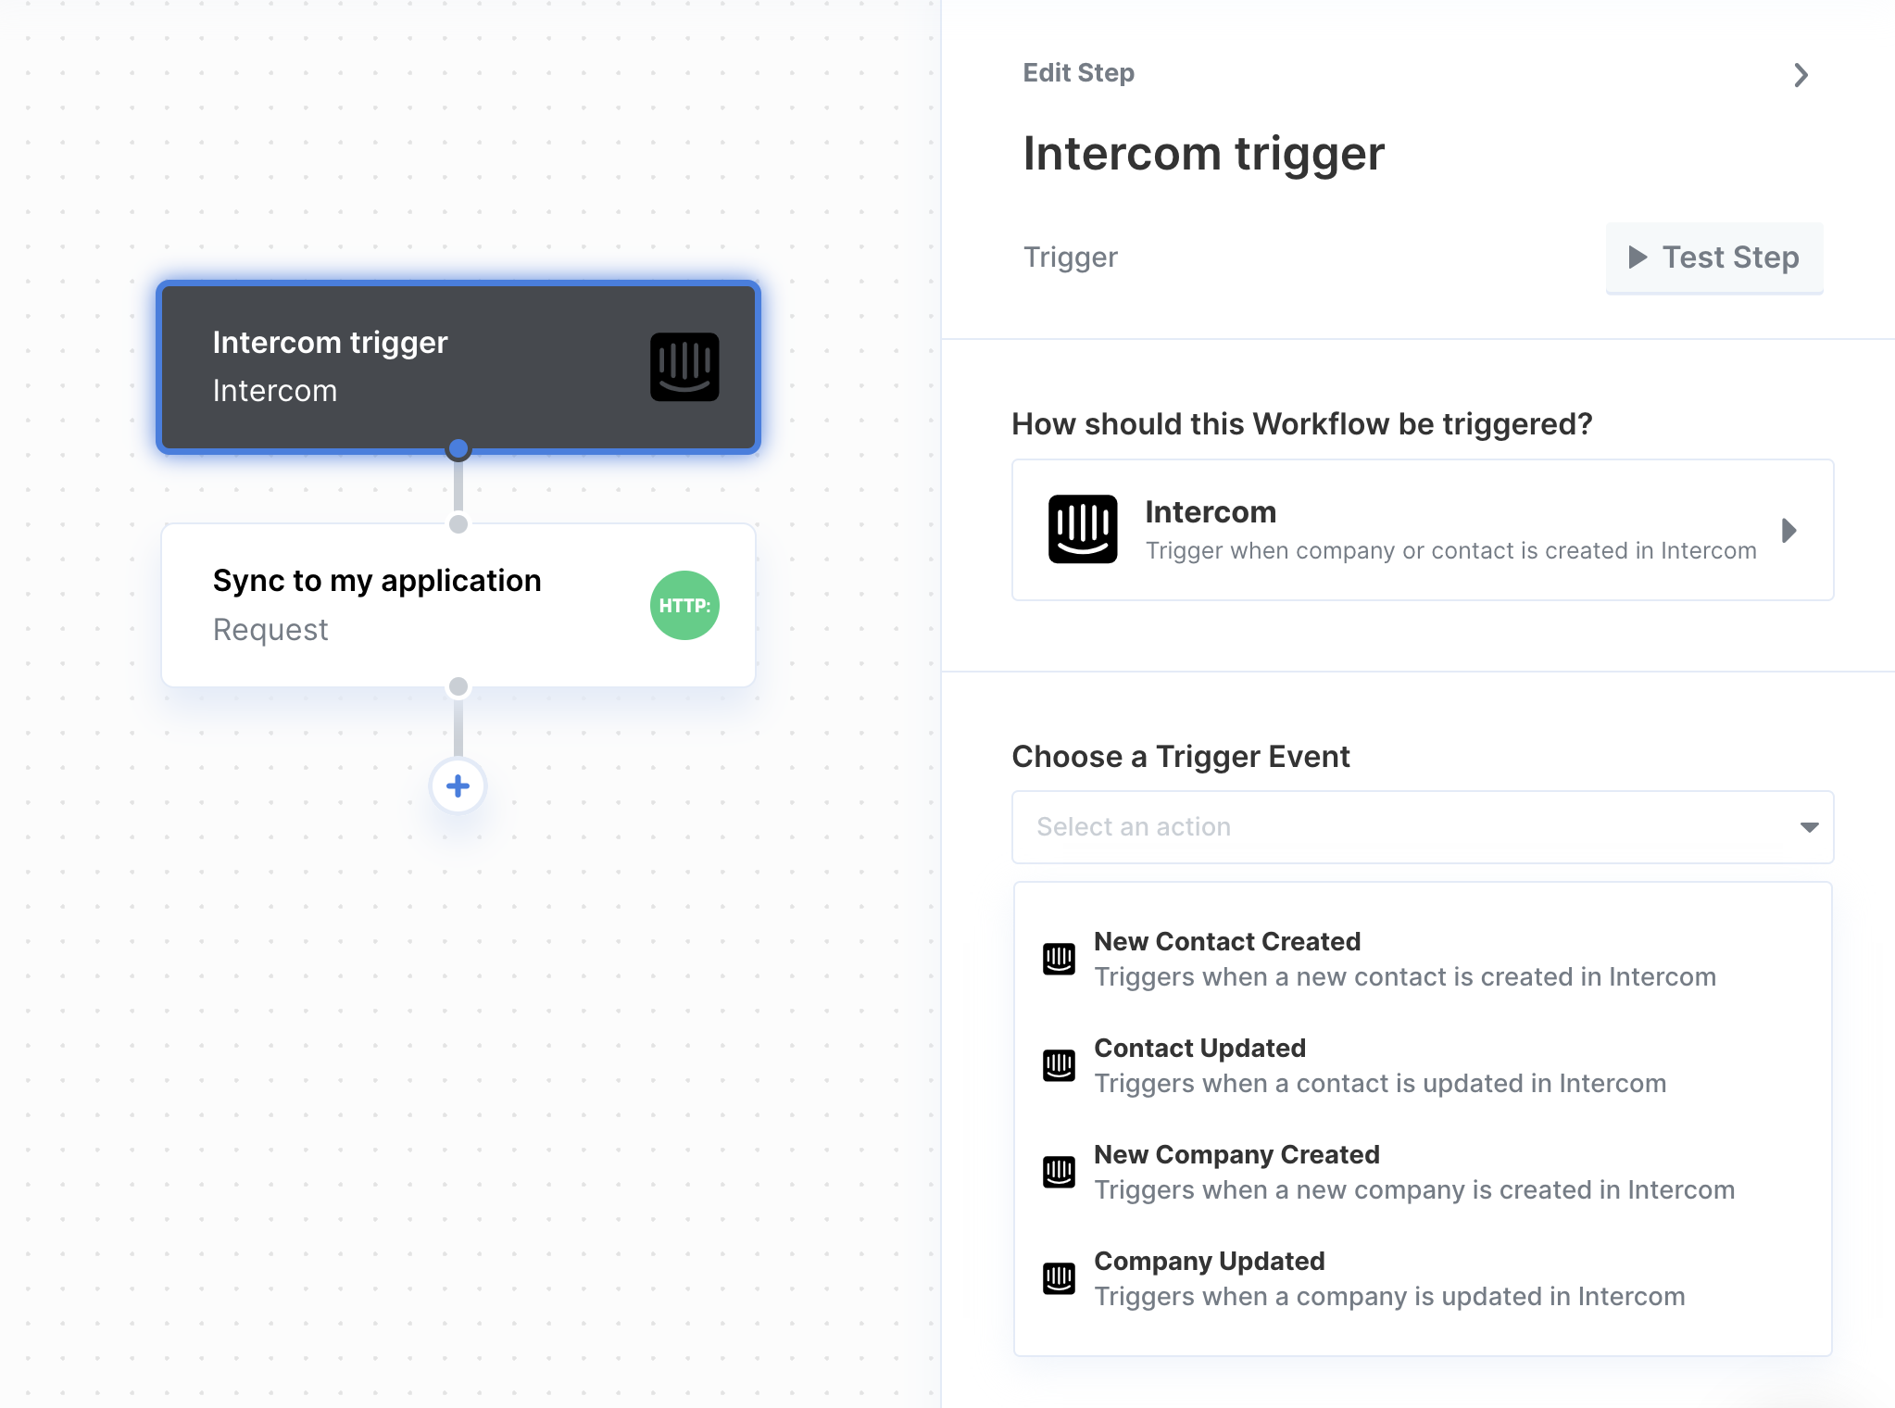Click the Intercom logo on the trigger node
This screenshot has width=1895, height=1408.
coord(684,367)
